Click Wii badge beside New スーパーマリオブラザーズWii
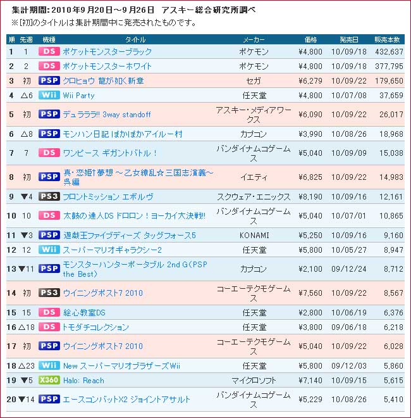 tap(49, 365)
